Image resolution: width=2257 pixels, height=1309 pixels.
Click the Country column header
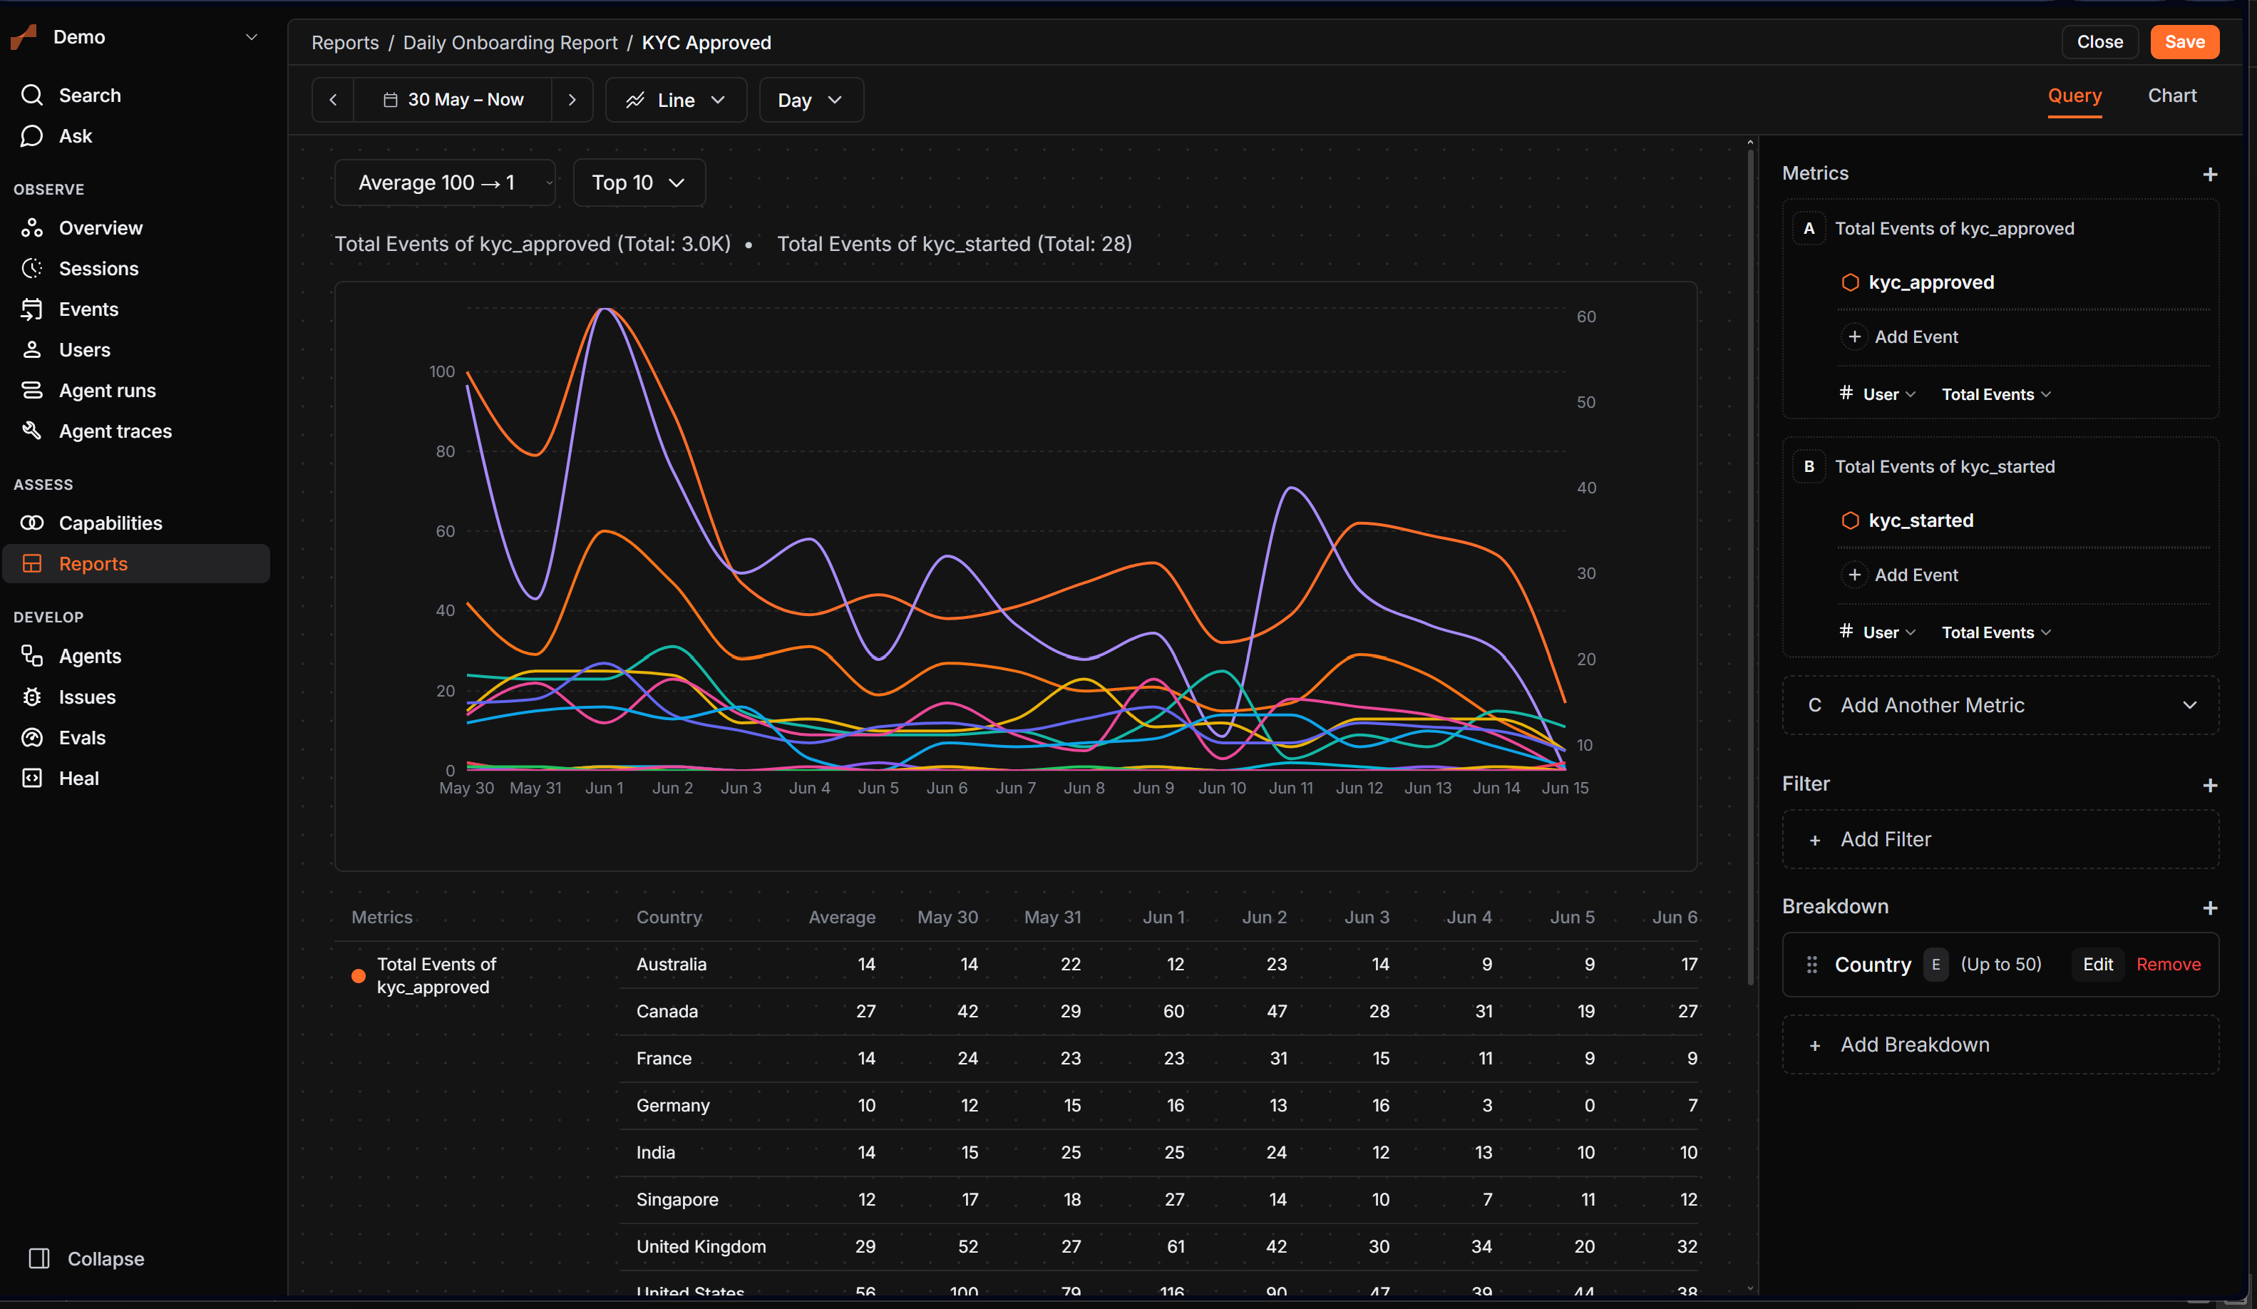pos(669,918)
